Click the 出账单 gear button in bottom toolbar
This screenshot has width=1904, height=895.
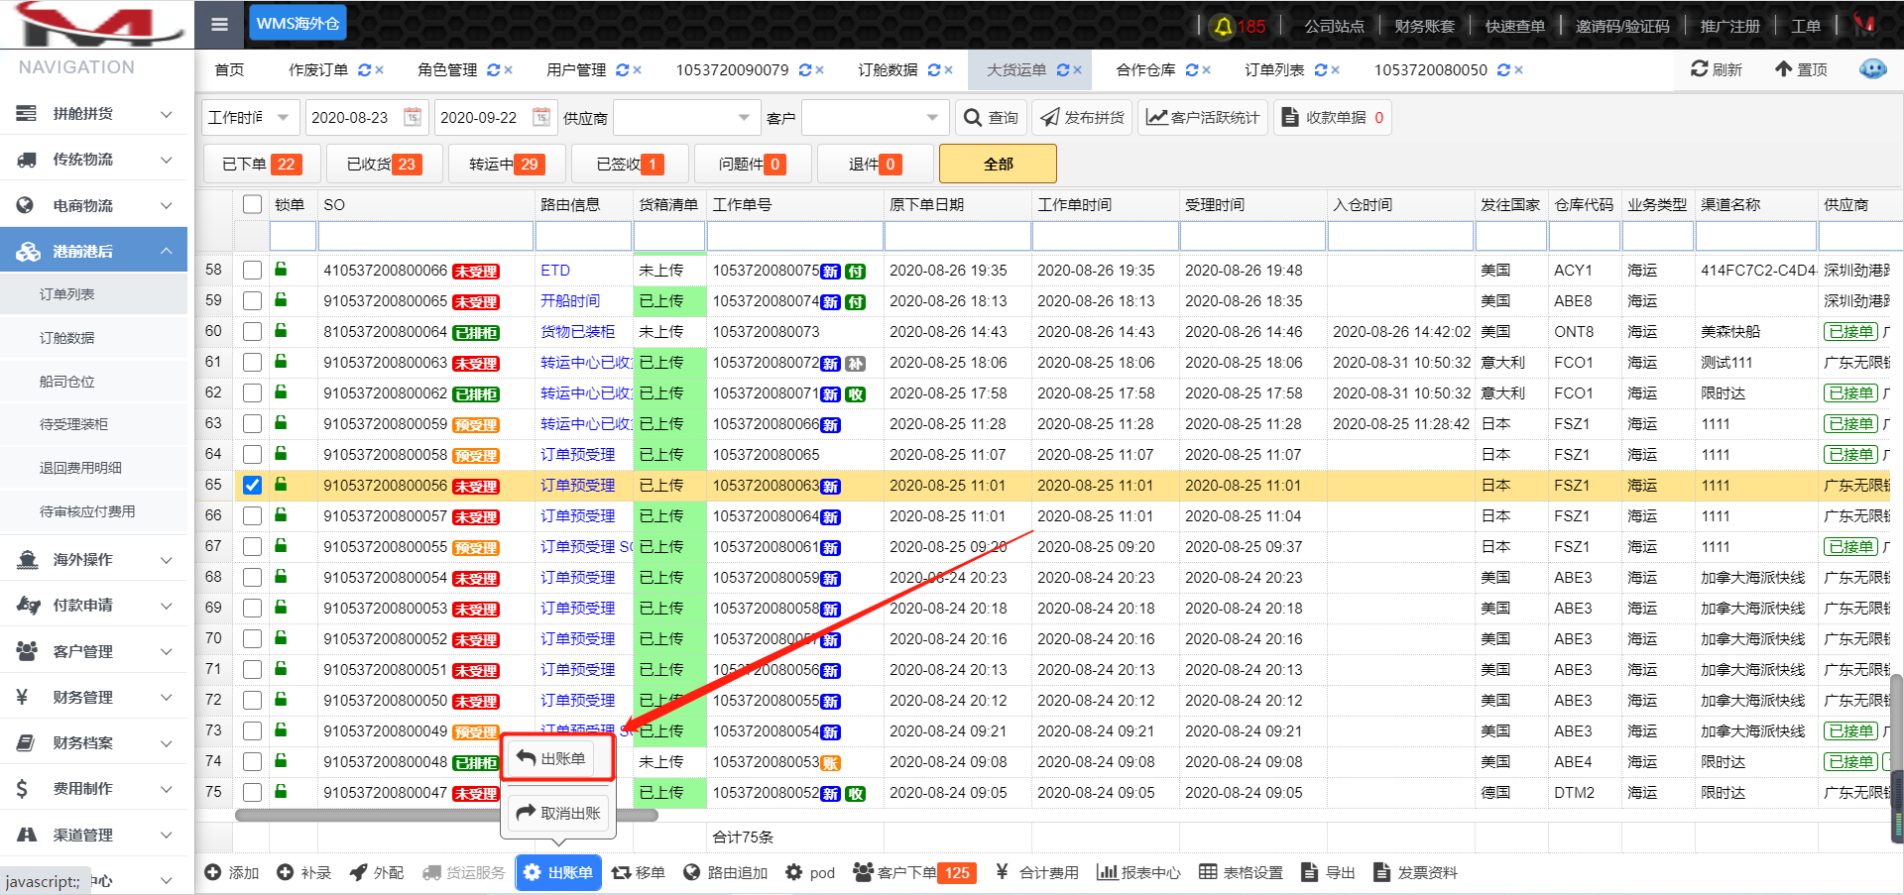pos(558,872)
